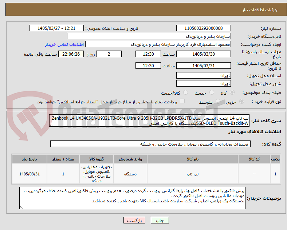Open اطلاعات تماس خریدار contact link
287x230 pixels.
[64, 44]
